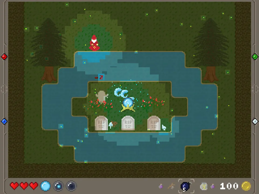The image size is (259, 194).
Task: Click the 100 coin counter
Action: point(229,186)
